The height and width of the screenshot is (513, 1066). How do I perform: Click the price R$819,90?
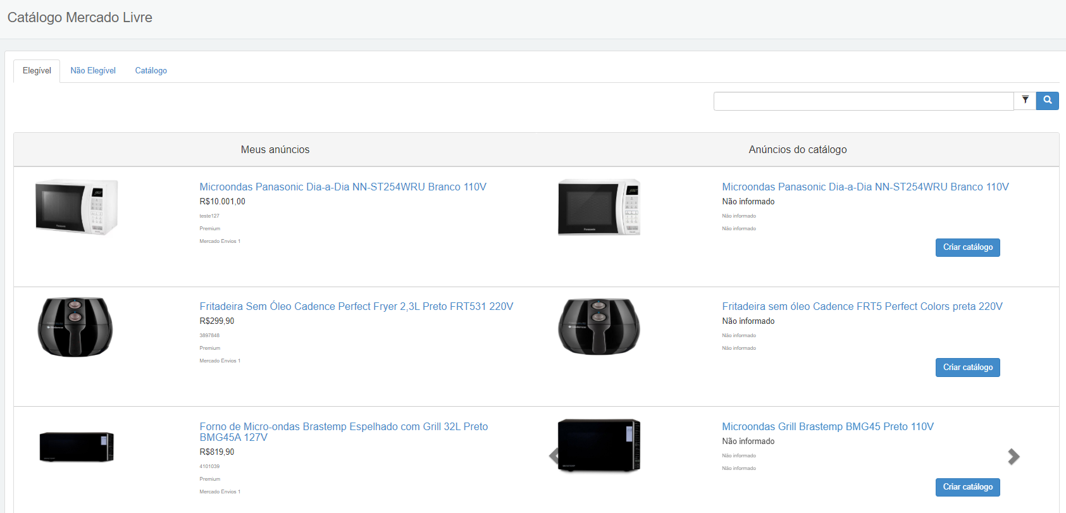click(217, 452)
